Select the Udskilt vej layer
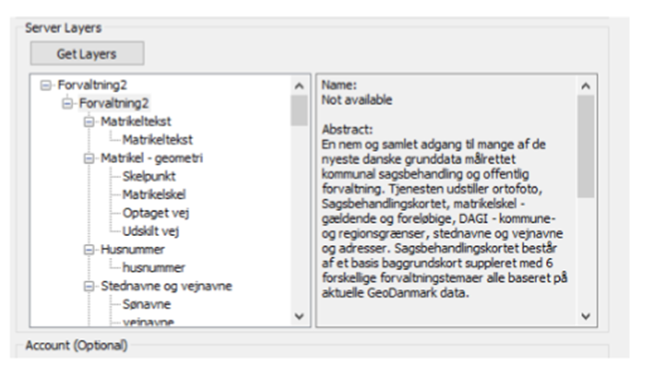 [x=151, y=231]
